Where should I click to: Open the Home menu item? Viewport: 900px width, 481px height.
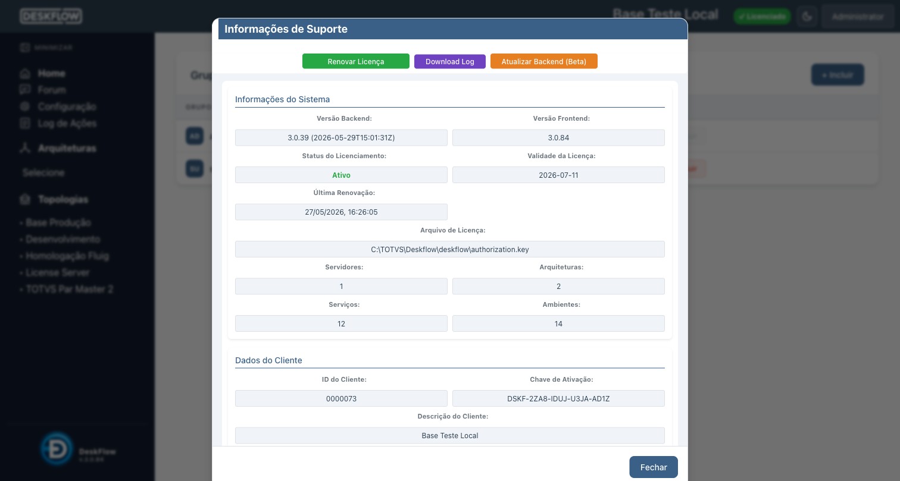tap(52, 74)
